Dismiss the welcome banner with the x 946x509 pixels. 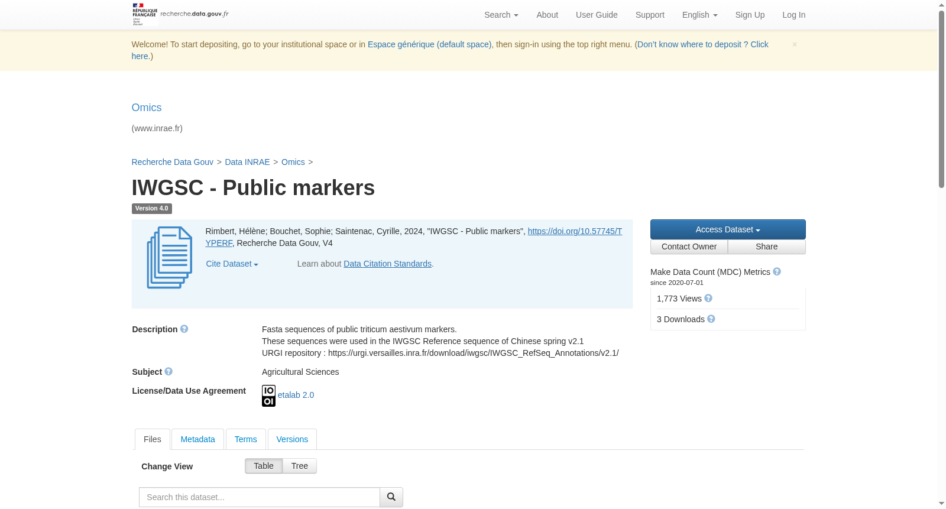pyautogui.click(x=795, y=44)
